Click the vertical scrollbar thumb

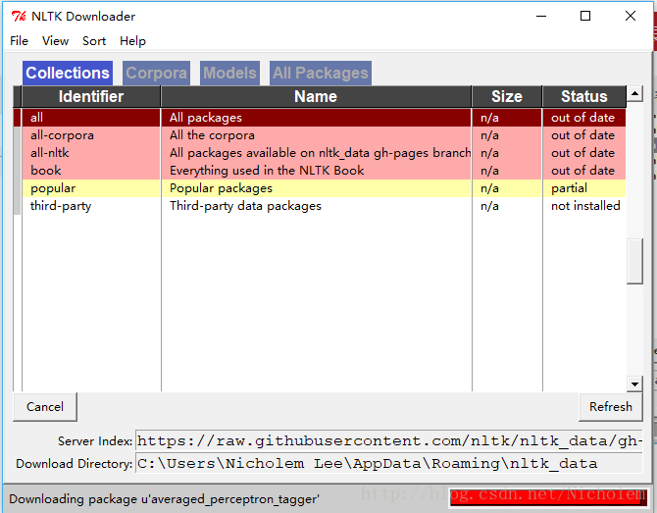click(634, 261)
